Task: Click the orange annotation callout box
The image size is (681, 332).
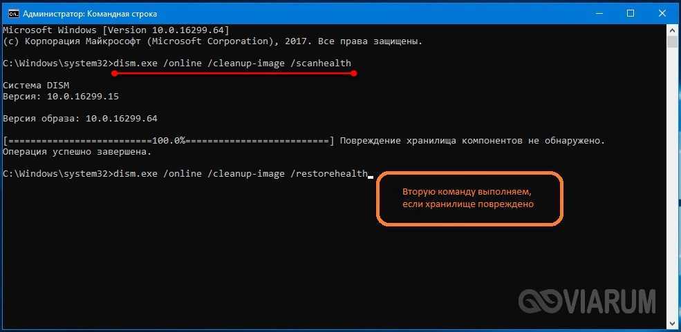Action: click(x=469, y=198)
